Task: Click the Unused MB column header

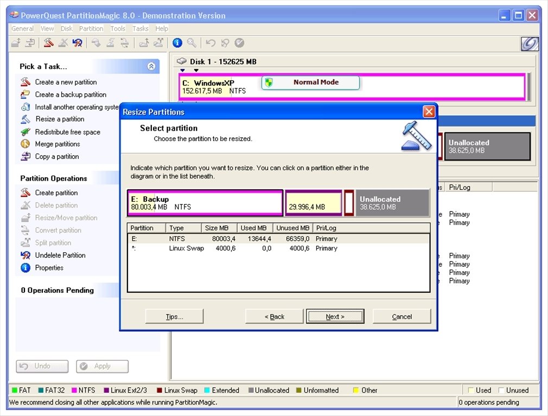Action: (293, 228)
